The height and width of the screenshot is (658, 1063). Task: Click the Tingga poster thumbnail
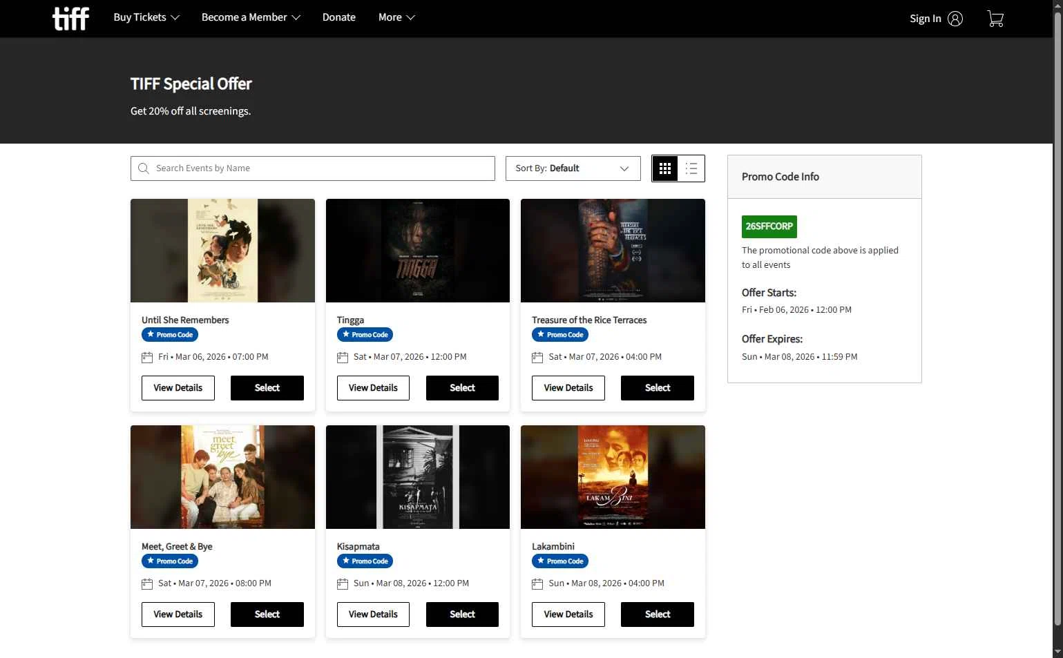418,251
